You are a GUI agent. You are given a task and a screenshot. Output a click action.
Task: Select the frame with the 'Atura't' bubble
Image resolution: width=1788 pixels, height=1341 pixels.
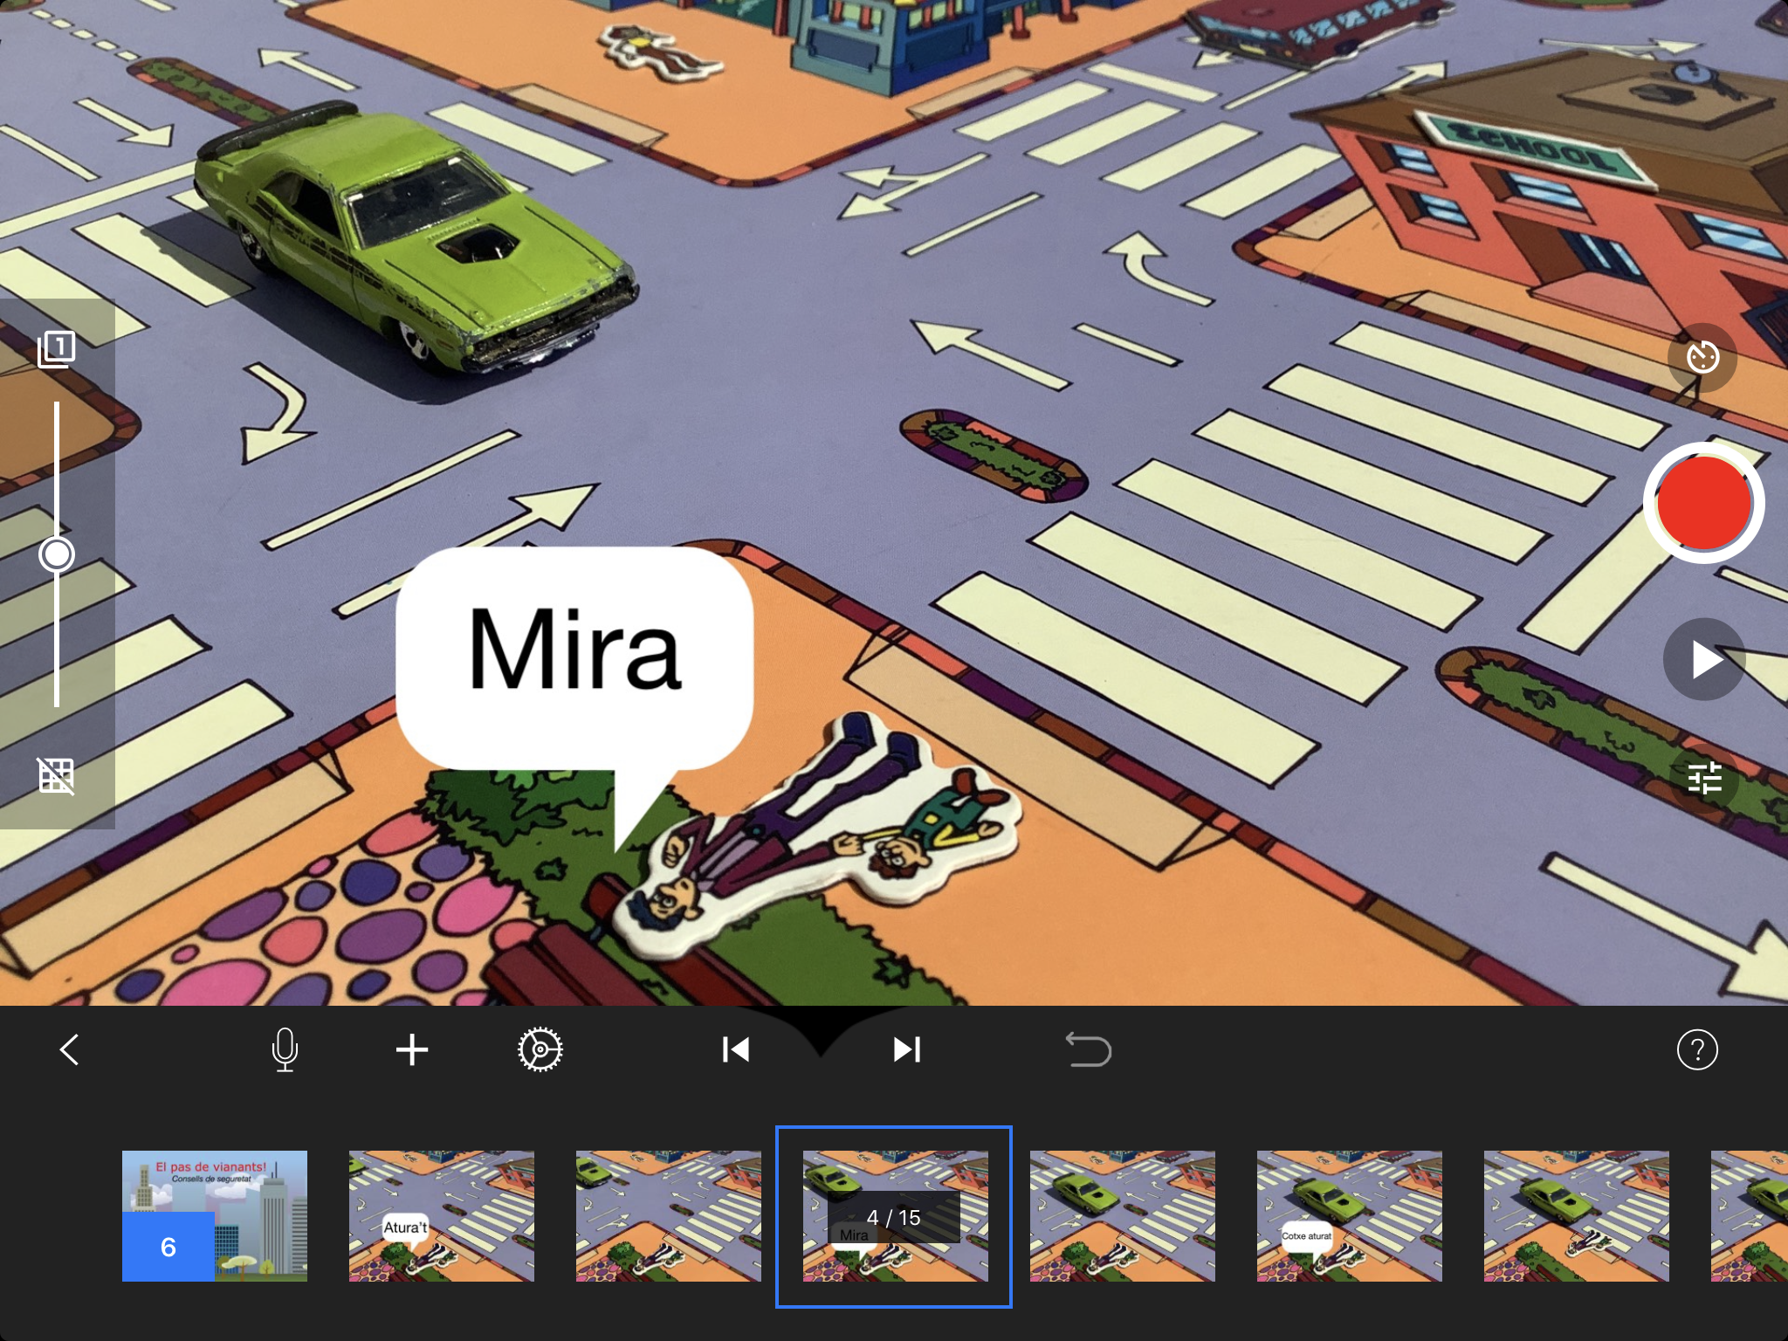[441, 1215]
